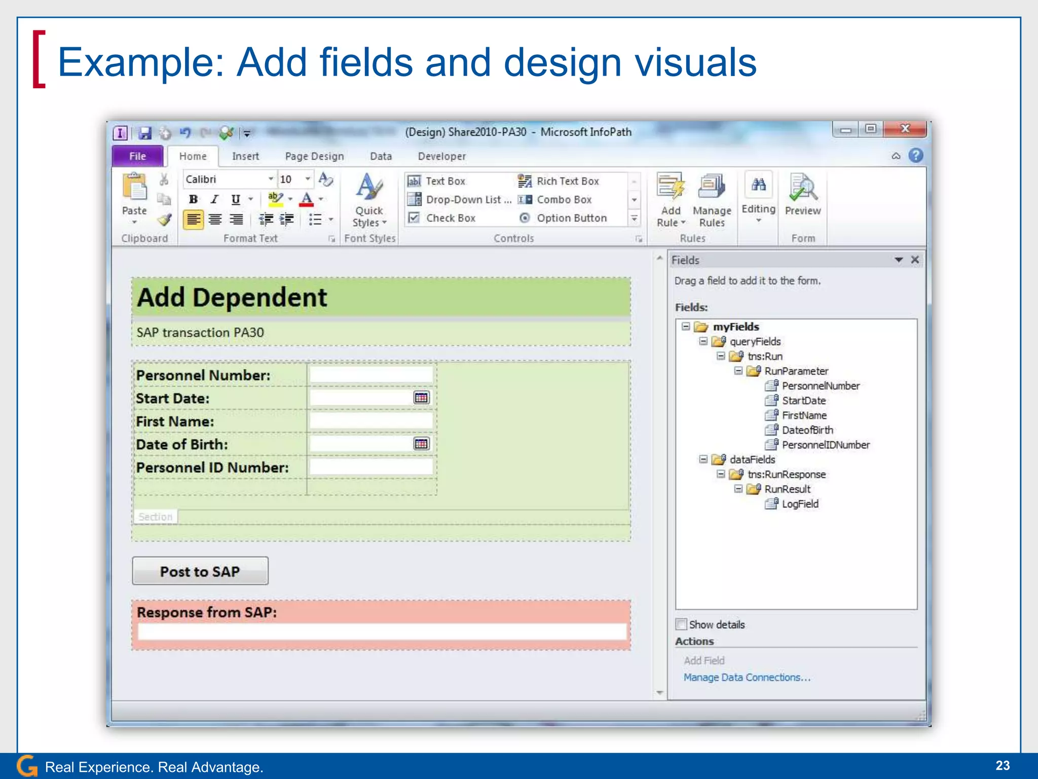The image size is (1038, 779).
Task: Open the Fields pane options dropdown arrow
Action: click(899, 260)
